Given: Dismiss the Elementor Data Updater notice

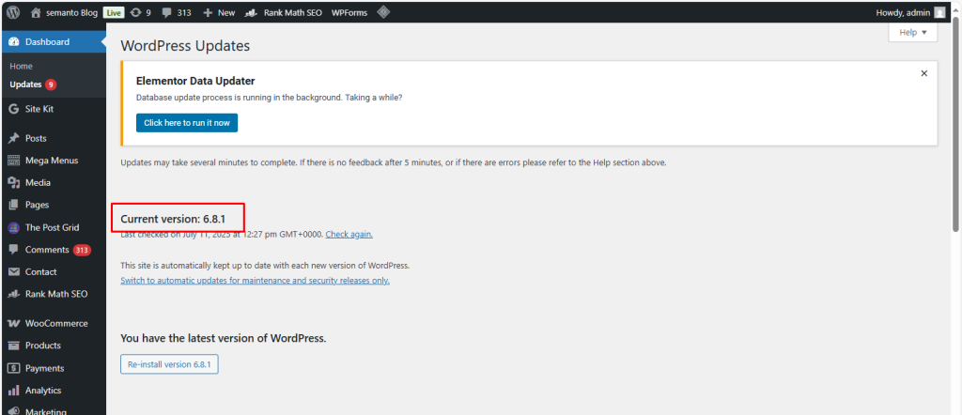Looking at the screenshot, I should click(923, 73).
